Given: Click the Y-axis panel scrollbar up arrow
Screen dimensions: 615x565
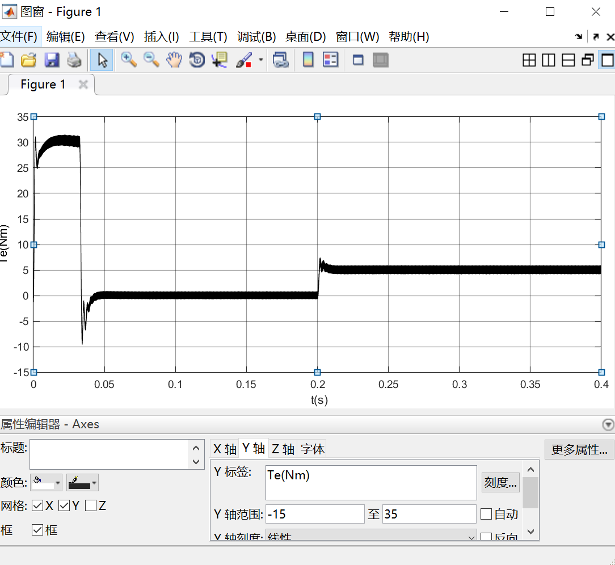Looking at the screenshot, I should tap(530, 469).
